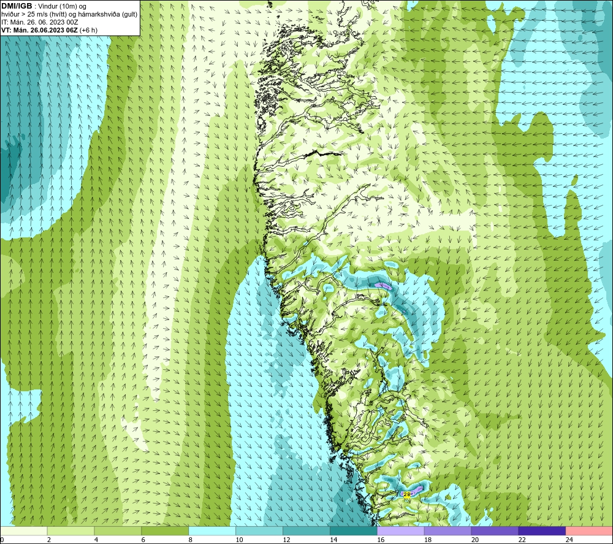Viewport: 613px width, 544px height.
Task: Click the colorbar tick label 2
Action: (49, 540)
